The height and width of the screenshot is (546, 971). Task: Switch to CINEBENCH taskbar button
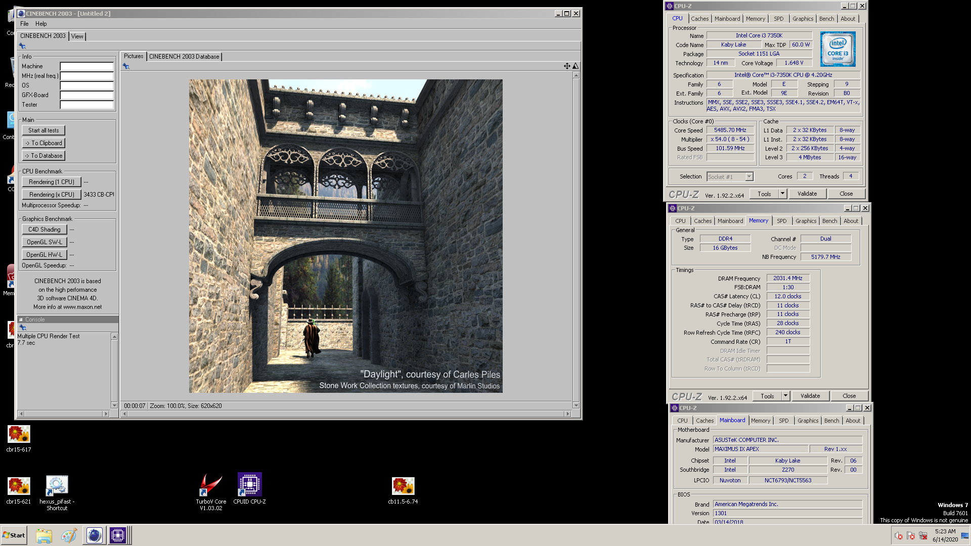tap(94, 535)
